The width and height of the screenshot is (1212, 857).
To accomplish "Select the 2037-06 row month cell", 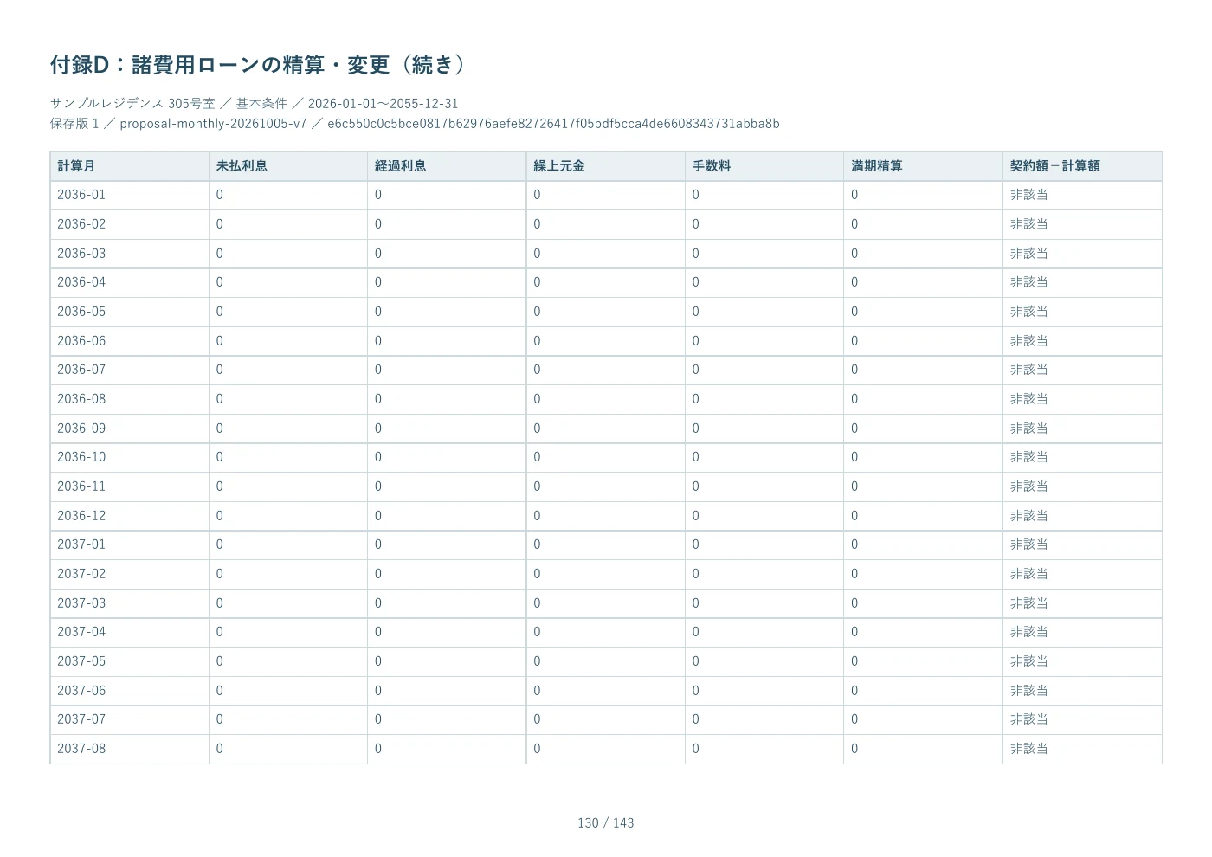I will pyautogui.click(x=129, y=691).
